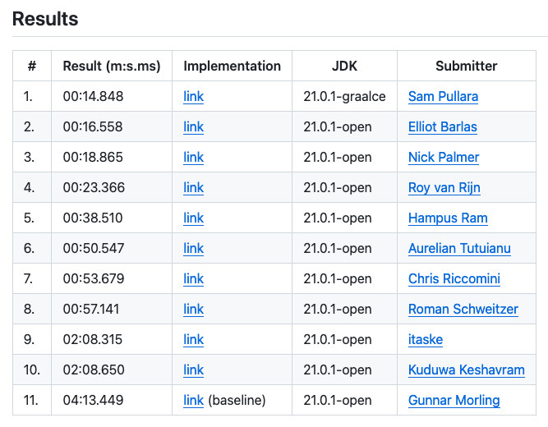Select the 21.0.1-graalce JDK cell
This screenshot has height=427, width=548.
(344, 96)
